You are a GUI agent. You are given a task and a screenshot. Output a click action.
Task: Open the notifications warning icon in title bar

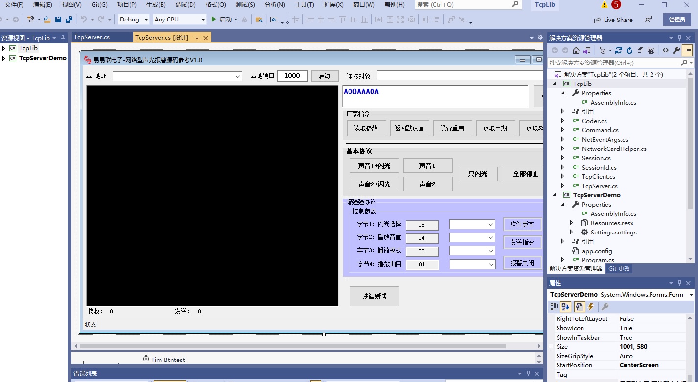pyautogui.click(x=605, y=5)
